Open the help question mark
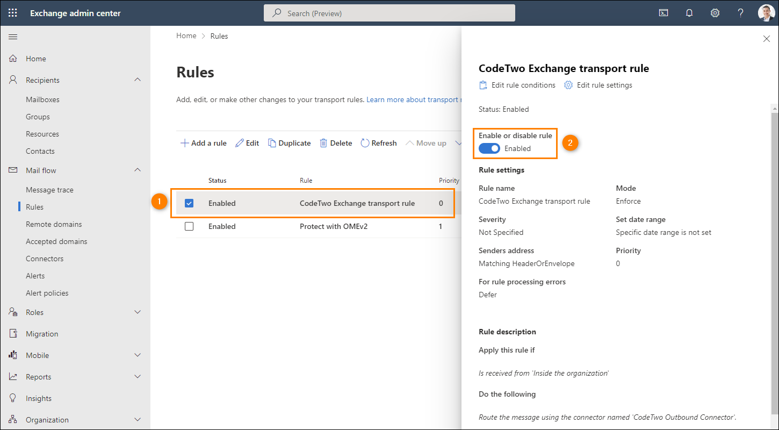The width and height of the screenshot is (779, 430). click(x=741, y=13)
